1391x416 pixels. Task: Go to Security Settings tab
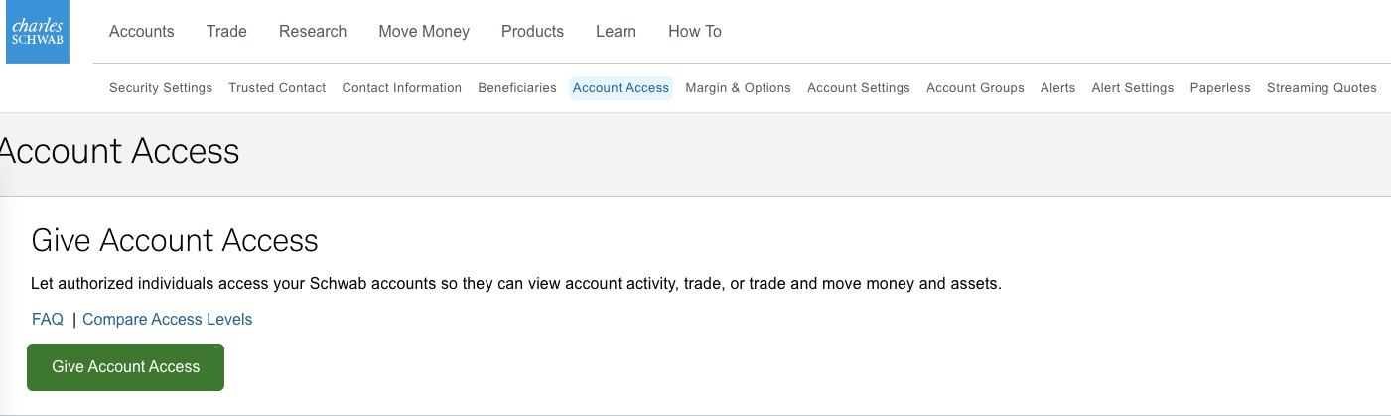pyautogui.click(x=161, y=88)
